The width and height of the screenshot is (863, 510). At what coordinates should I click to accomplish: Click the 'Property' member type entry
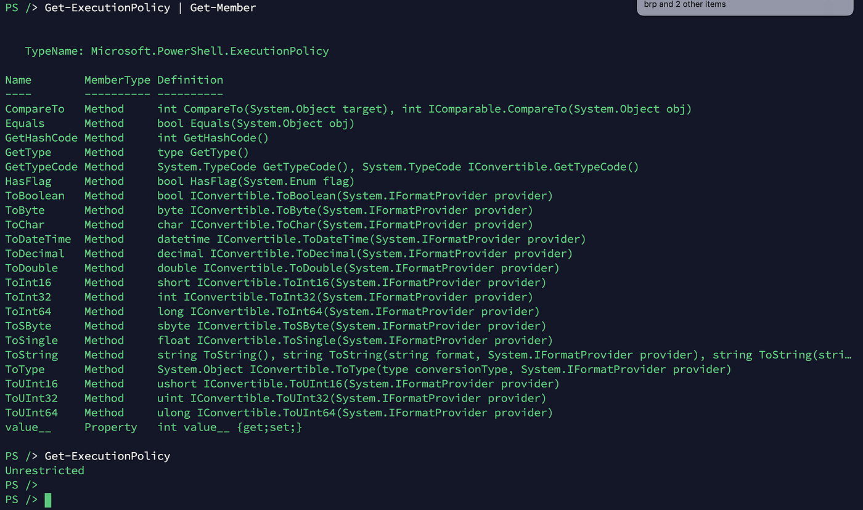pyautogui.click(x=111, y=427)
